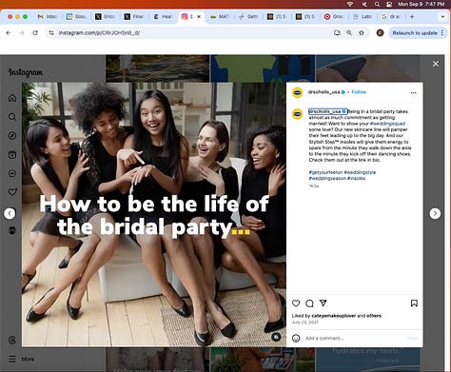The width and height of the screenshot is (451, 372).
Task: Bookmark this page with star icon
Action: [x=362, y=32]
